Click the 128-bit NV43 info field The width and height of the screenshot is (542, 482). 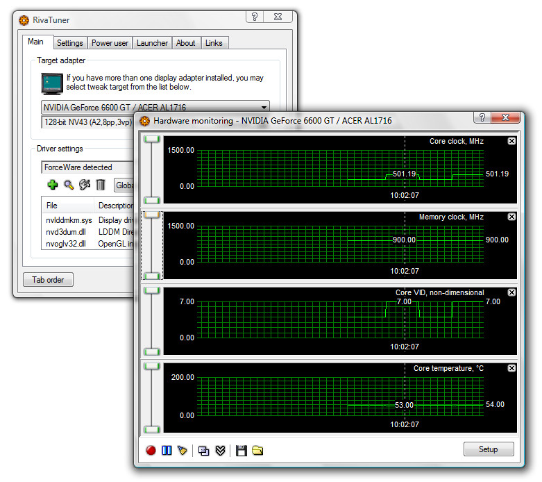[87, 122]
